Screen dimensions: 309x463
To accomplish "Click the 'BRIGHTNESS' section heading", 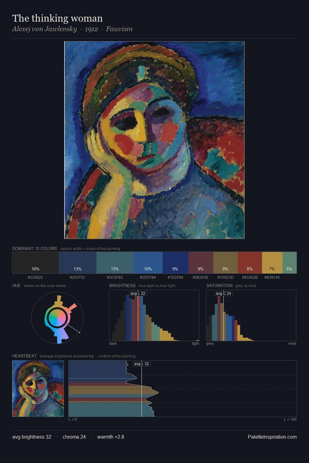I will click(122, 286).
